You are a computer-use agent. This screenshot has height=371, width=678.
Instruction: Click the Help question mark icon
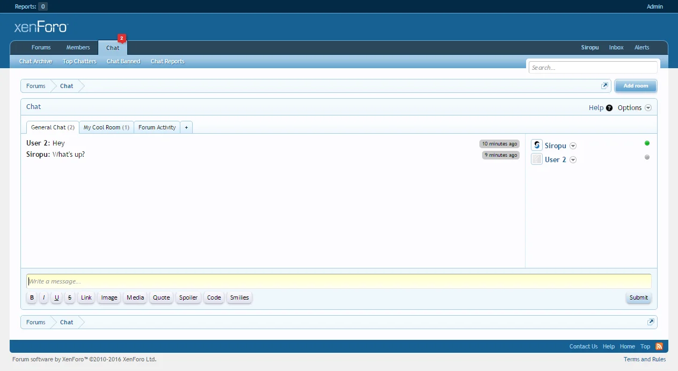tap(609, 108)
